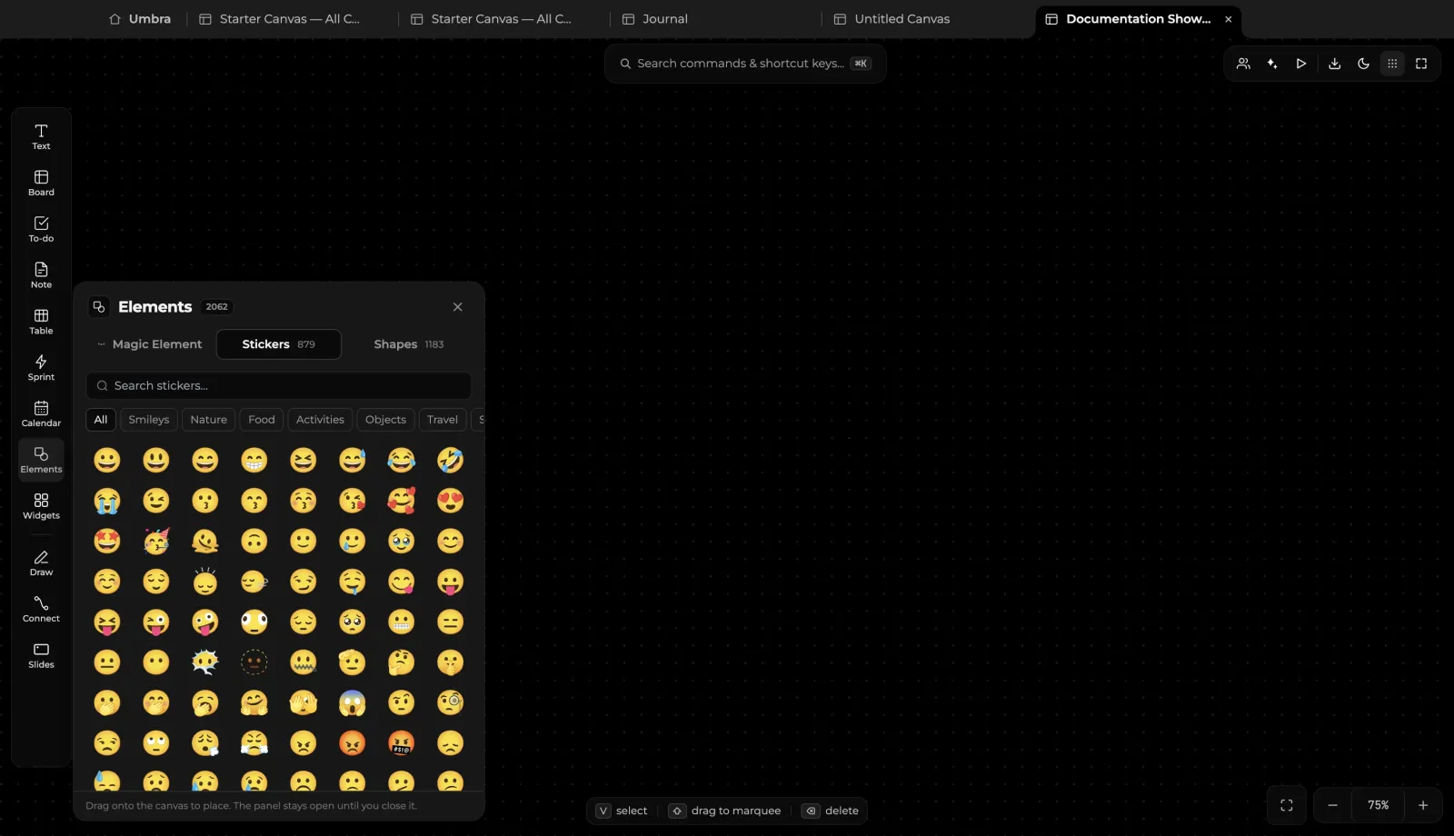Open the Slides tool
1454x836 pixels.
tap(41, 656)
